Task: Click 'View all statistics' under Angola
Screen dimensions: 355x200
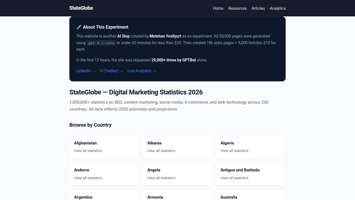Action: pyautogui.click(x=161, y=178)
